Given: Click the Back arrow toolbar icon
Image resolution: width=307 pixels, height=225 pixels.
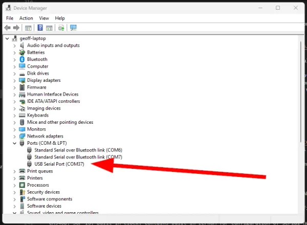Looking at the screenshot, I should tap(8, 28).
